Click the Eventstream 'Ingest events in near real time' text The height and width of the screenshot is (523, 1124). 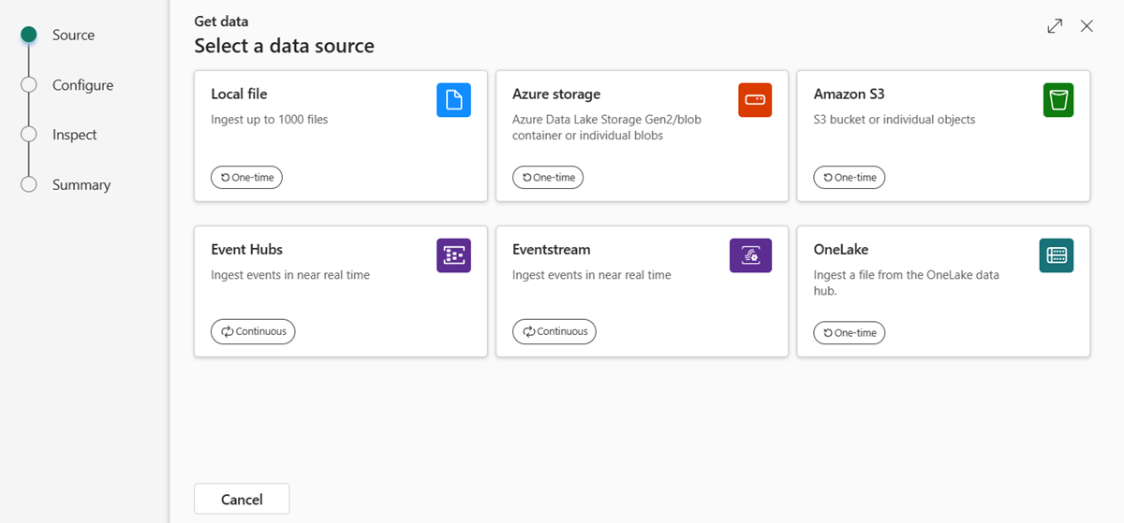point(592,275)
